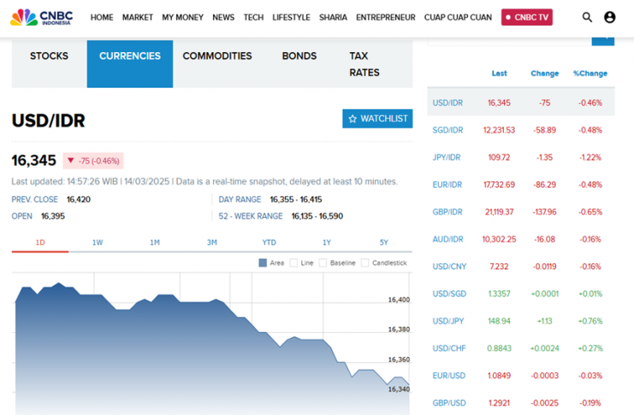Open the Market menu in navigation
The height and width of the screenshot is (415, 634).
(137, 17)
